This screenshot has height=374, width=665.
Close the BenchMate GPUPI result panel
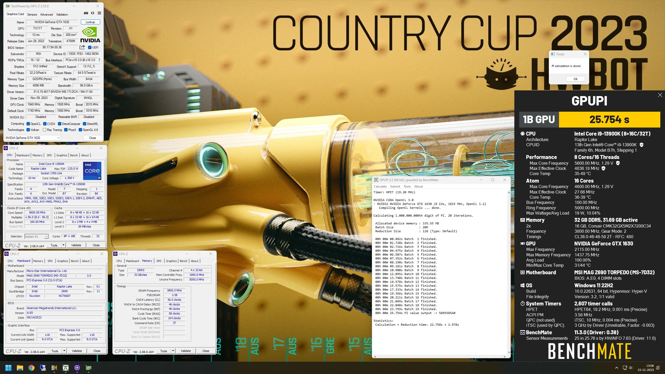[660, 95]
